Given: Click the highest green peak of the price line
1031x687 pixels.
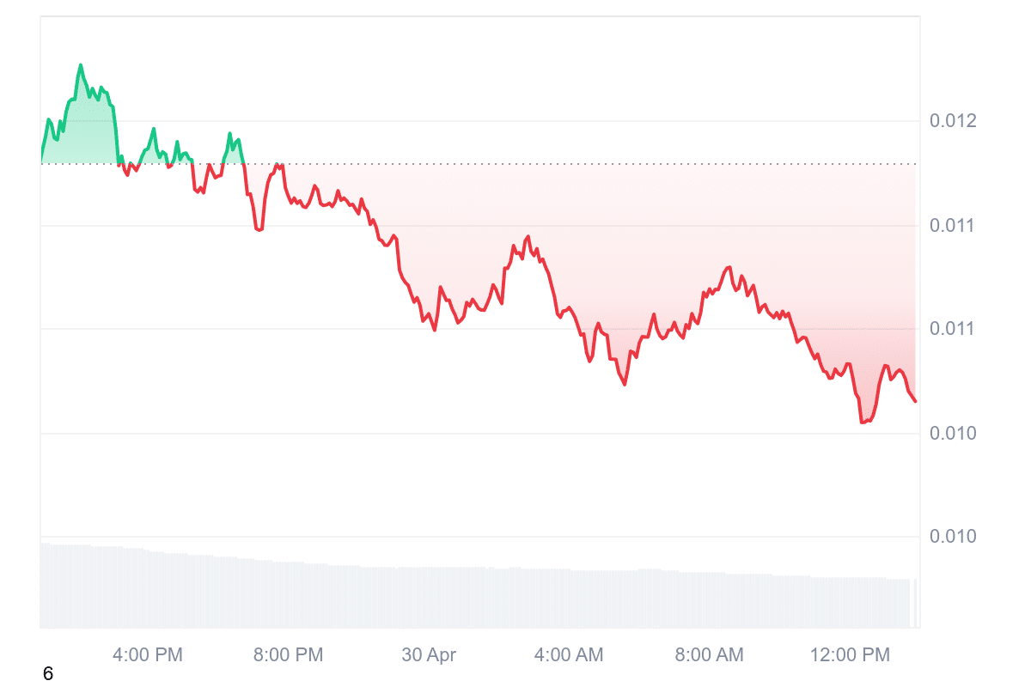Looking at the screenshot, I should (x=81, y=64).
